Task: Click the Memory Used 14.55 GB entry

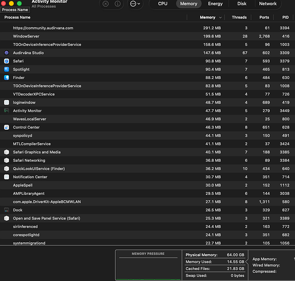Action: [x=215, y=262]
